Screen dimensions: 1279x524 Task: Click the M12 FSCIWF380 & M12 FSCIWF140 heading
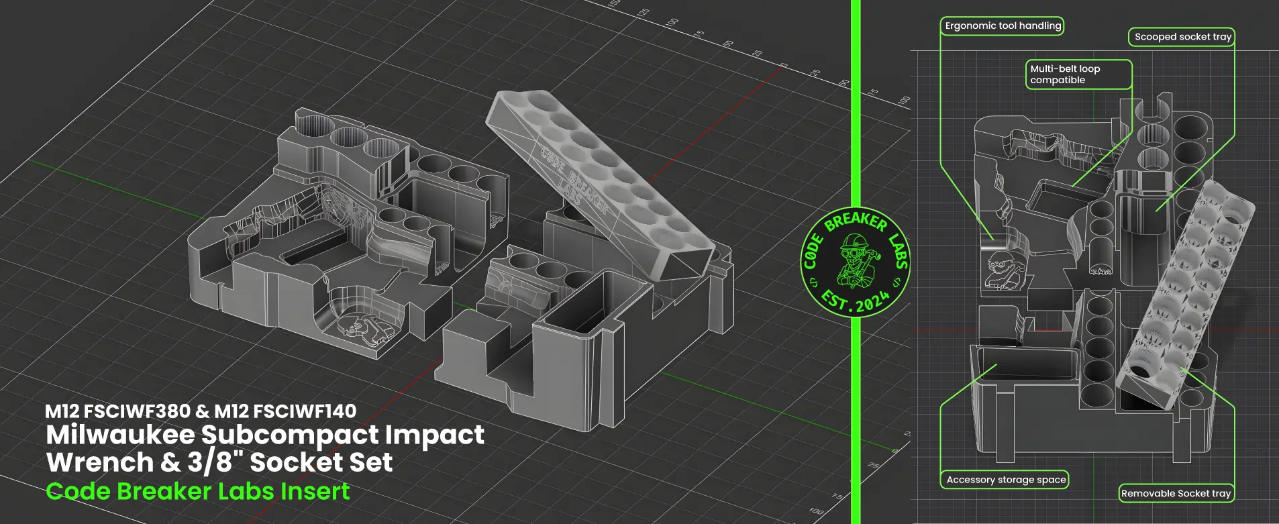point(201,411)
